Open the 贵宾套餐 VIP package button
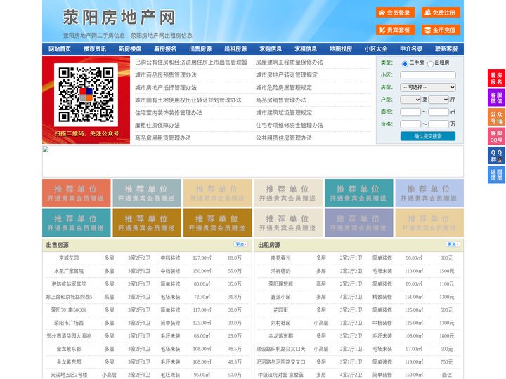The image size is (506, 379). click(395, 30)
